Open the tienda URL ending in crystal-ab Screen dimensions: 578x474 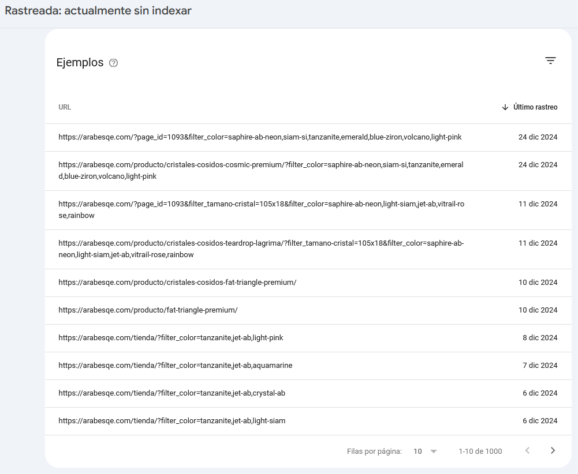point(171,393)
